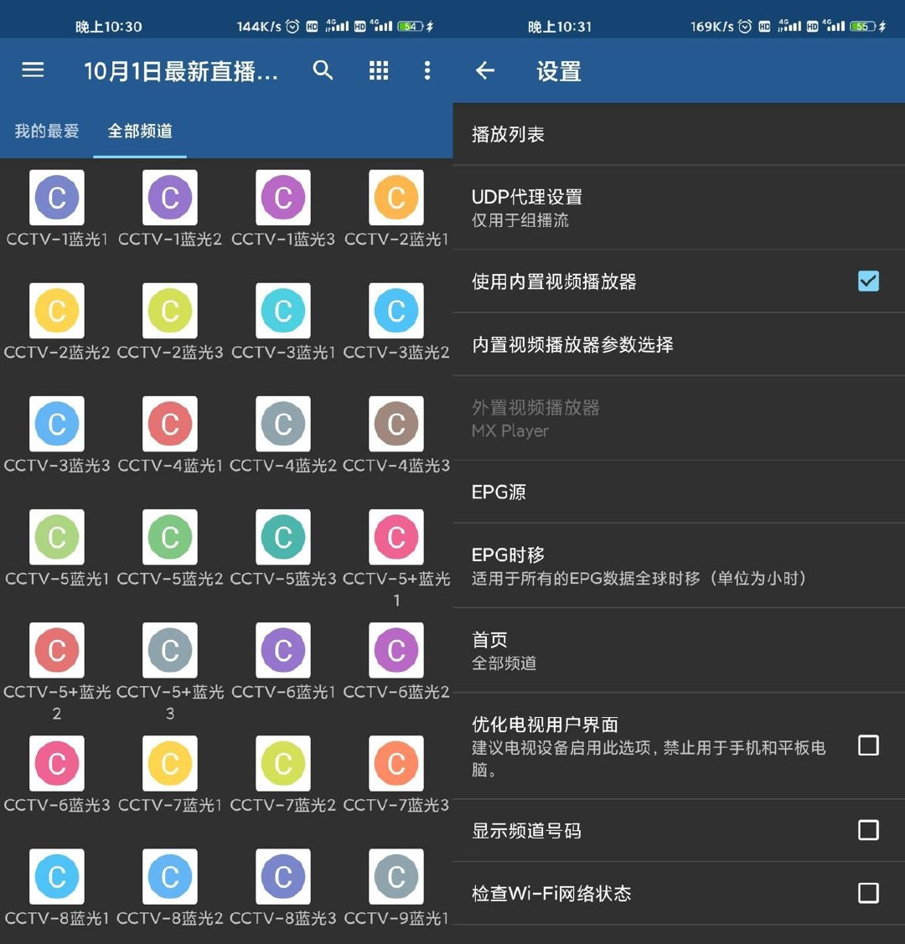Tap the 设置 page title
This screenshot has height=944, width=905.
click(x=559, y=71)
